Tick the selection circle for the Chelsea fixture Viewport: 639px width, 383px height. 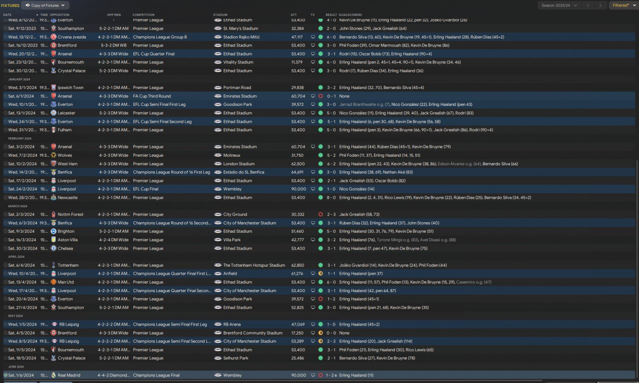pyautogui.click(x=5, y=248)
